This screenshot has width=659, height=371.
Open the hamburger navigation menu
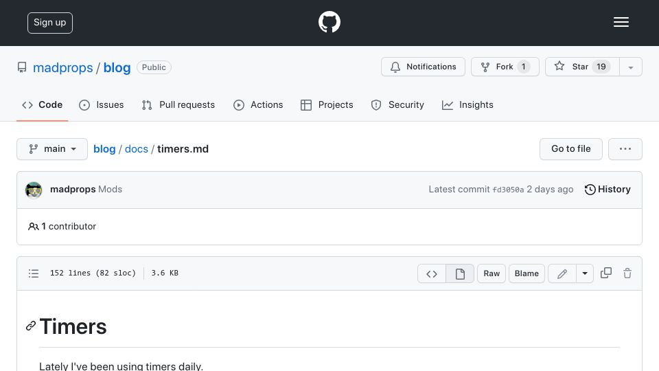(x=621, y=22)
